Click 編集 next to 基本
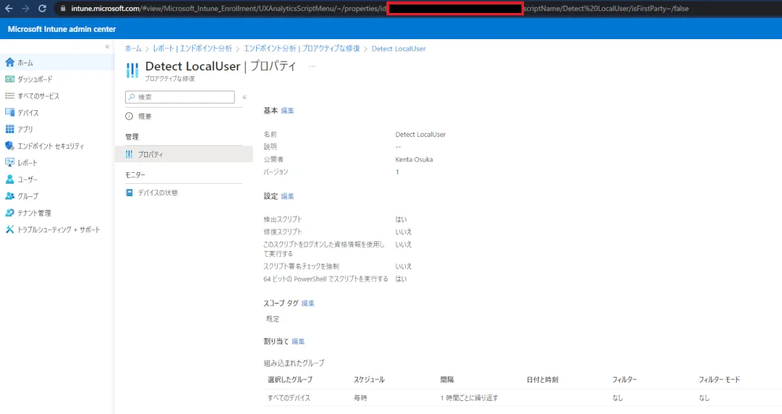This screenshot has height=414, width=782. [x=287, y=111]
